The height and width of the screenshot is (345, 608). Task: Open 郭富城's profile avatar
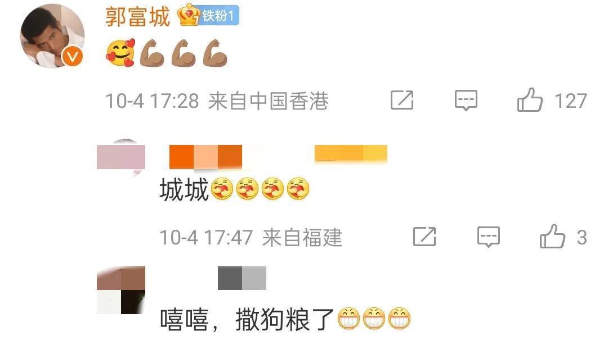point(52,36)
